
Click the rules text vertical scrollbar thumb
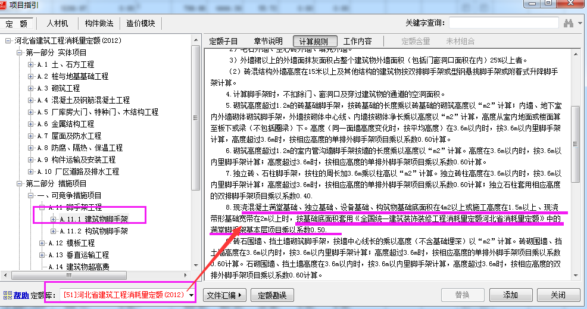[576, 144]
